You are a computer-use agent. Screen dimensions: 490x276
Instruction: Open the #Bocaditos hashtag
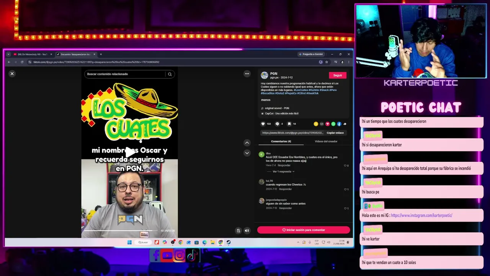click(x=268, y=93)
